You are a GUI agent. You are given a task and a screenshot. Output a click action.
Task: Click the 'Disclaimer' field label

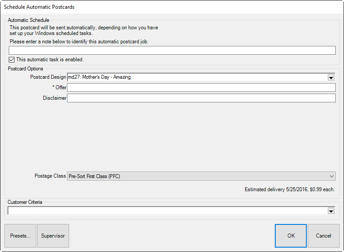click(x=54, y=98)
